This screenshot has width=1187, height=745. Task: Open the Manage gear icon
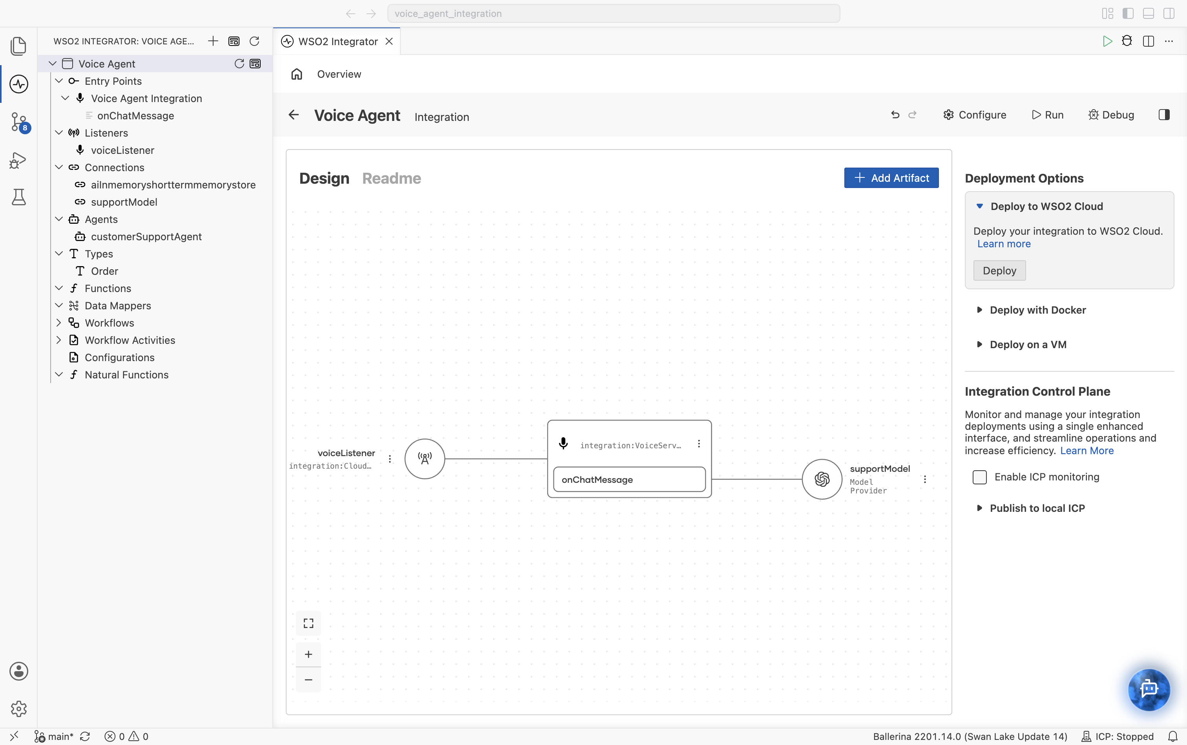pyautogui.click(x=18, y=709)
